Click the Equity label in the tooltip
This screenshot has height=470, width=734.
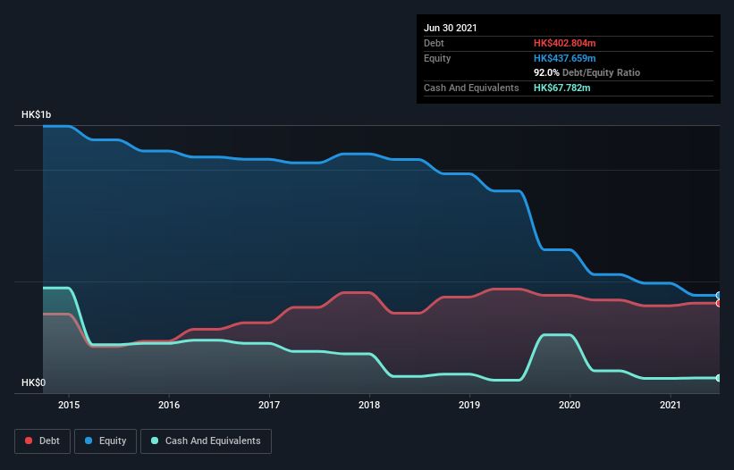437,58
